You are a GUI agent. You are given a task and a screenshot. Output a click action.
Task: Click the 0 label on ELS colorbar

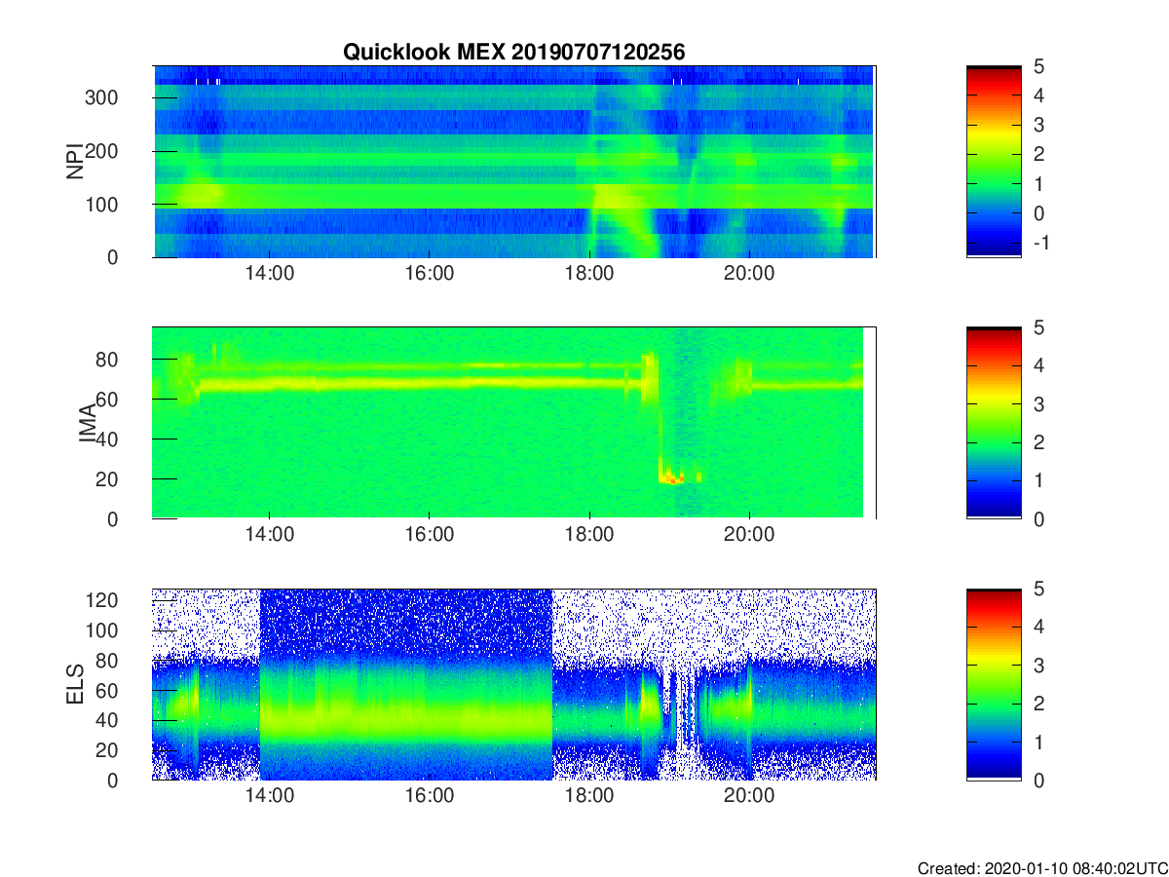tap(1038, 781)
